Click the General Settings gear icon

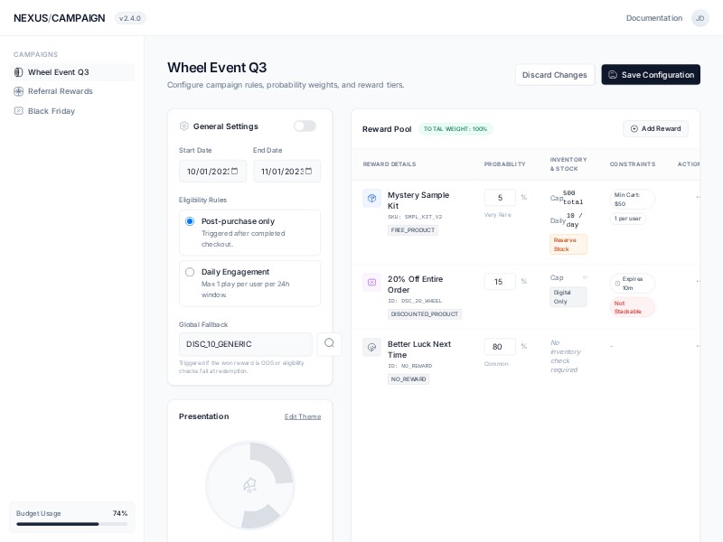pos(184,126)
